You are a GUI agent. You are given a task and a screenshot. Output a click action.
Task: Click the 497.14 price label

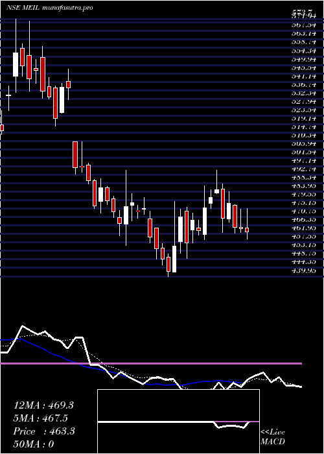click(x=304, y=161)
